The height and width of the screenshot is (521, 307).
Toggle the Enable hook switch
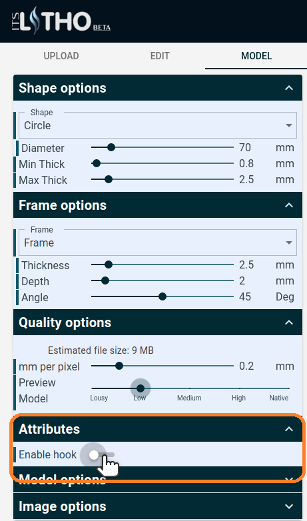pos(102,455)
